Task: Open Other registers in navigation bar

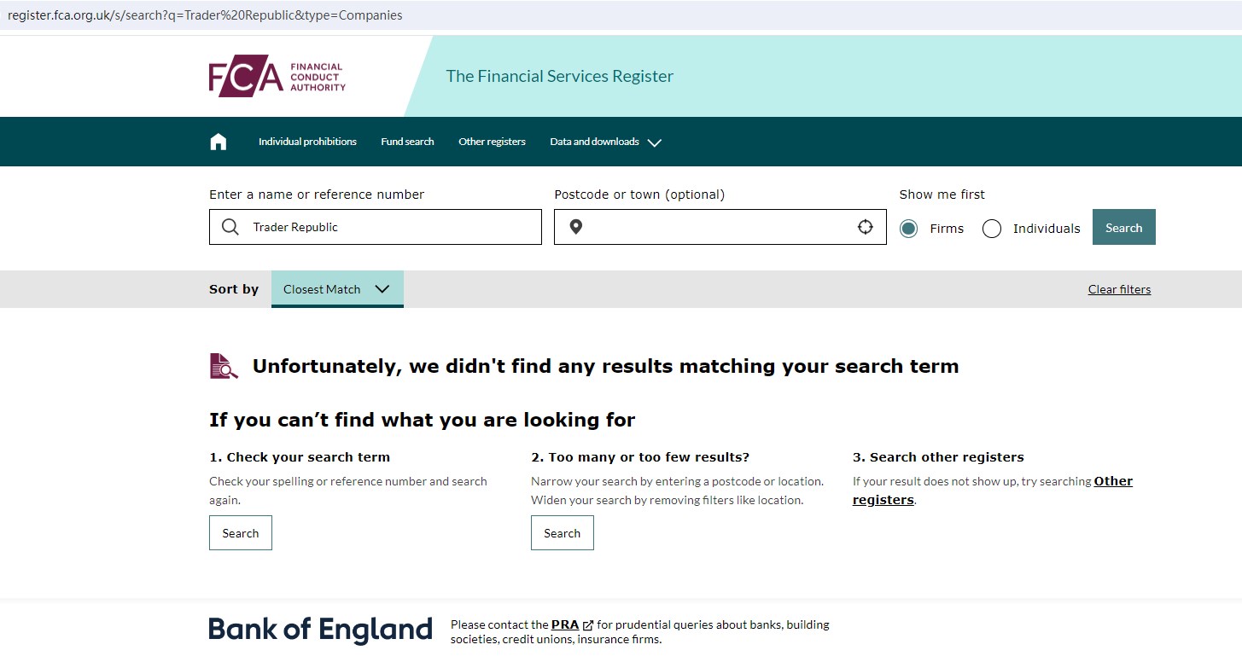Action: pyautogui.click(x=492, y=142)
